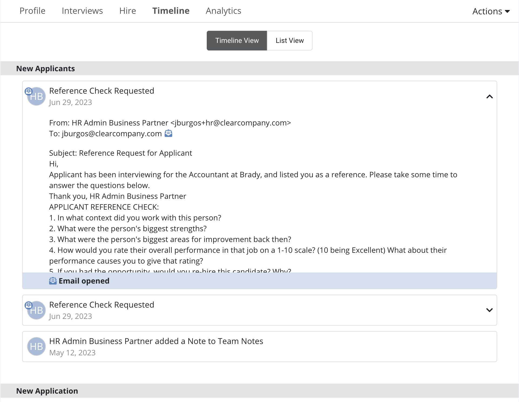519x402 pixels.
Task: Click Thank you, HR Admin Business Partner line
Action: click(118, 196)
